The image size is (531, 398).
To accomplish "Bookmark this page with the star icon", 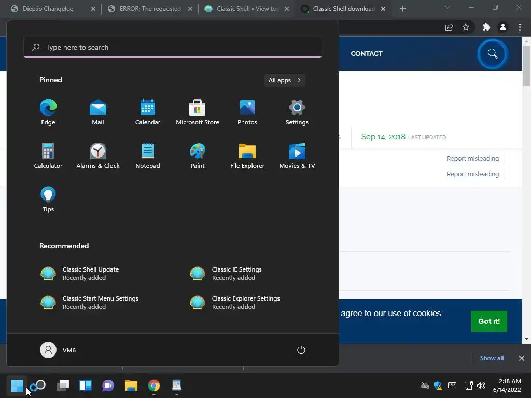I will pyautogui.click(x=466, y=27).
